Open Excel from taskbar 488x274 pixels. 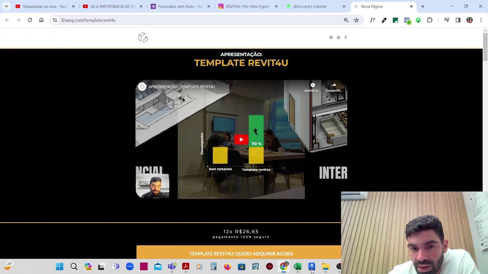coord(297,267)
